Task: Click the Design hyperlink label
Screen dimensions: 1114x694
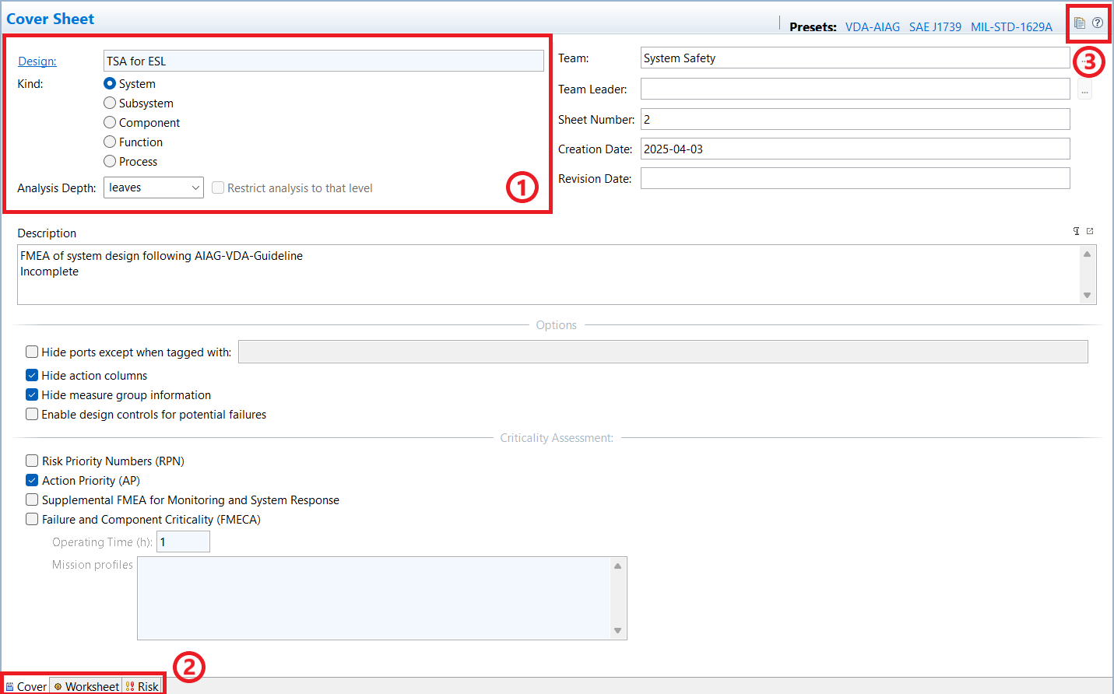Action: pyautogui.click(x=37, y=61)
